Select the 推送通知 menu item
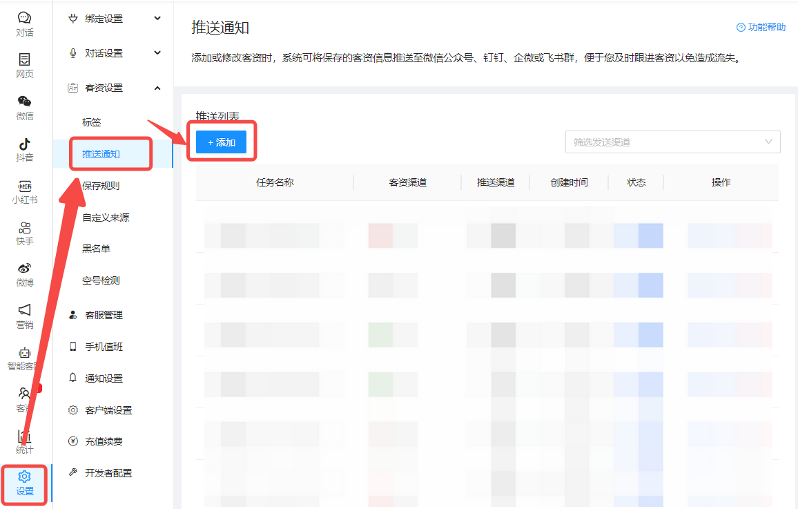The image size is (798, 509). (101, 154)
